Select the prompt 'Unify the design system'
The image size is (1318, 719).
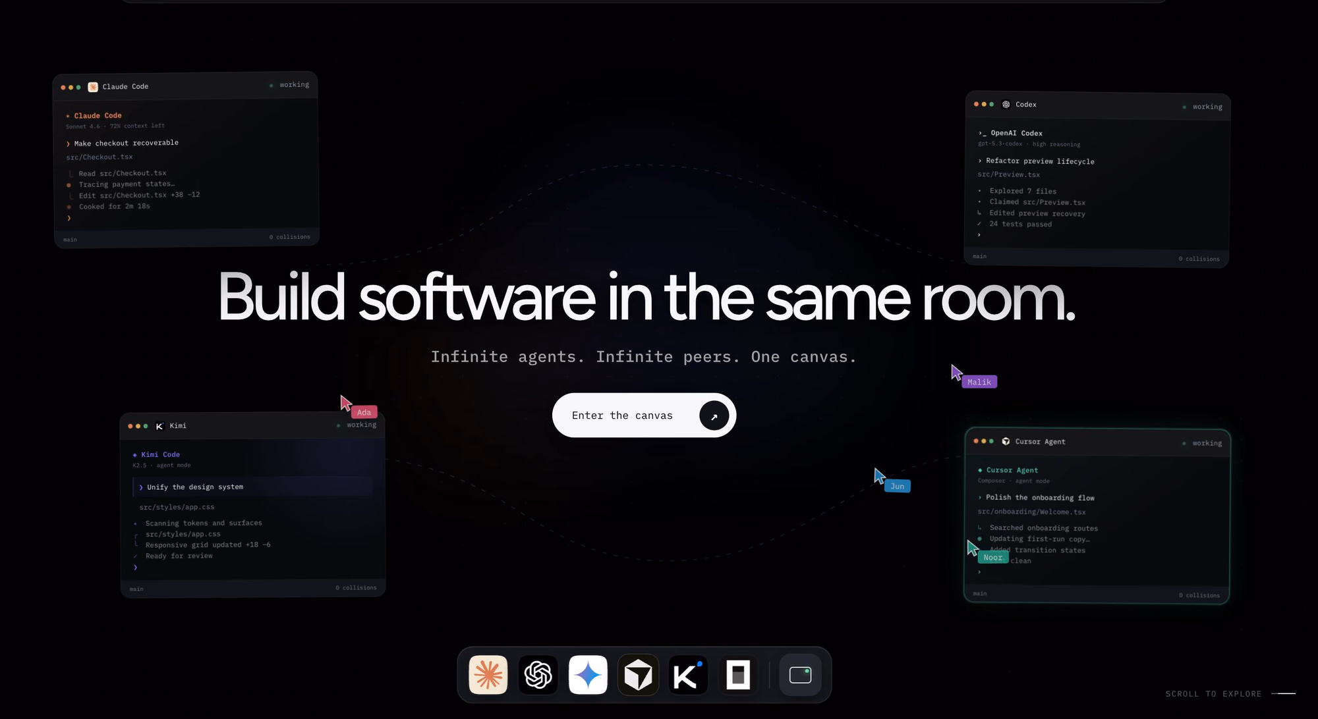(195, 487)
